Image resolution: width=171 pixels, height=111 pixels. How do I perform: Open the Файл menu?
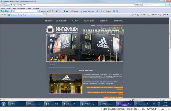(x=3, y=8)
